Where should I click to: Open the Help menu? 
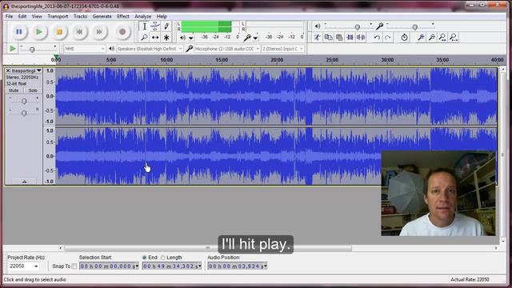tap(162, 16)
